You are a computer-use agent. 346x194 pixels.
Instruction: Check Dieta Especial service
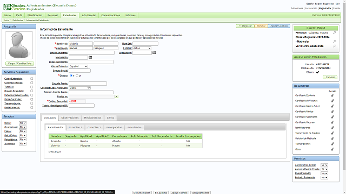[31, 108]
